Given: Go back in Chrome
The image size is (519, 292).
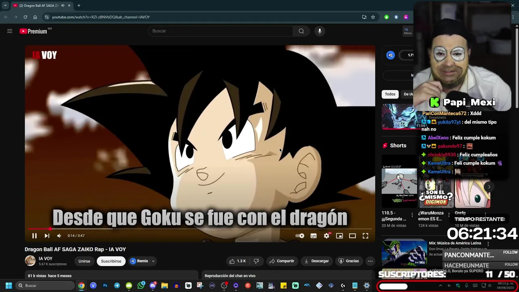Looking at the screenshot, I should pos(6,17).
